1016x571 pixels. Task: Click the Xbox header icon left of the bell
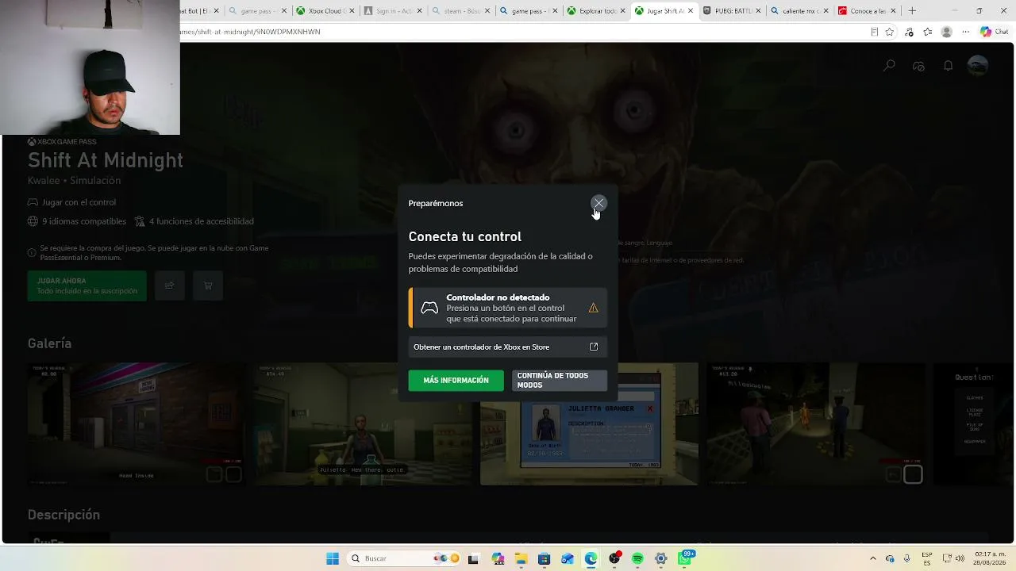[918, 66]
